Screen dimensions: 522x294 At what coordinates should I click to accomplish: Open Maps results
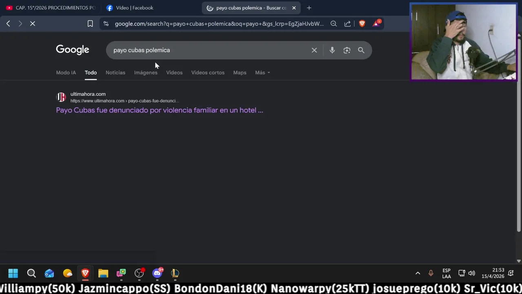pos(240,73)
